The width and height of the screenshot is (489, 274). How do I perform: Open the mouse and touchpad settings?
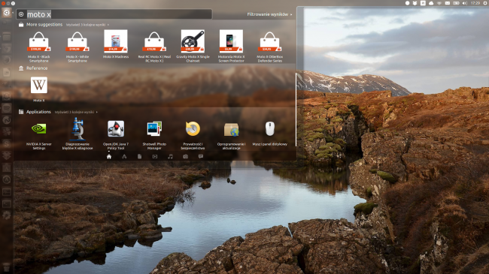tap(270, 134)
